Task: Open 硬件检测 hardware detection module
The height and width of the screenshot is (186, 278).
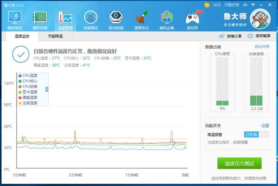Action: pyautogui.click(x=40, y=20)
